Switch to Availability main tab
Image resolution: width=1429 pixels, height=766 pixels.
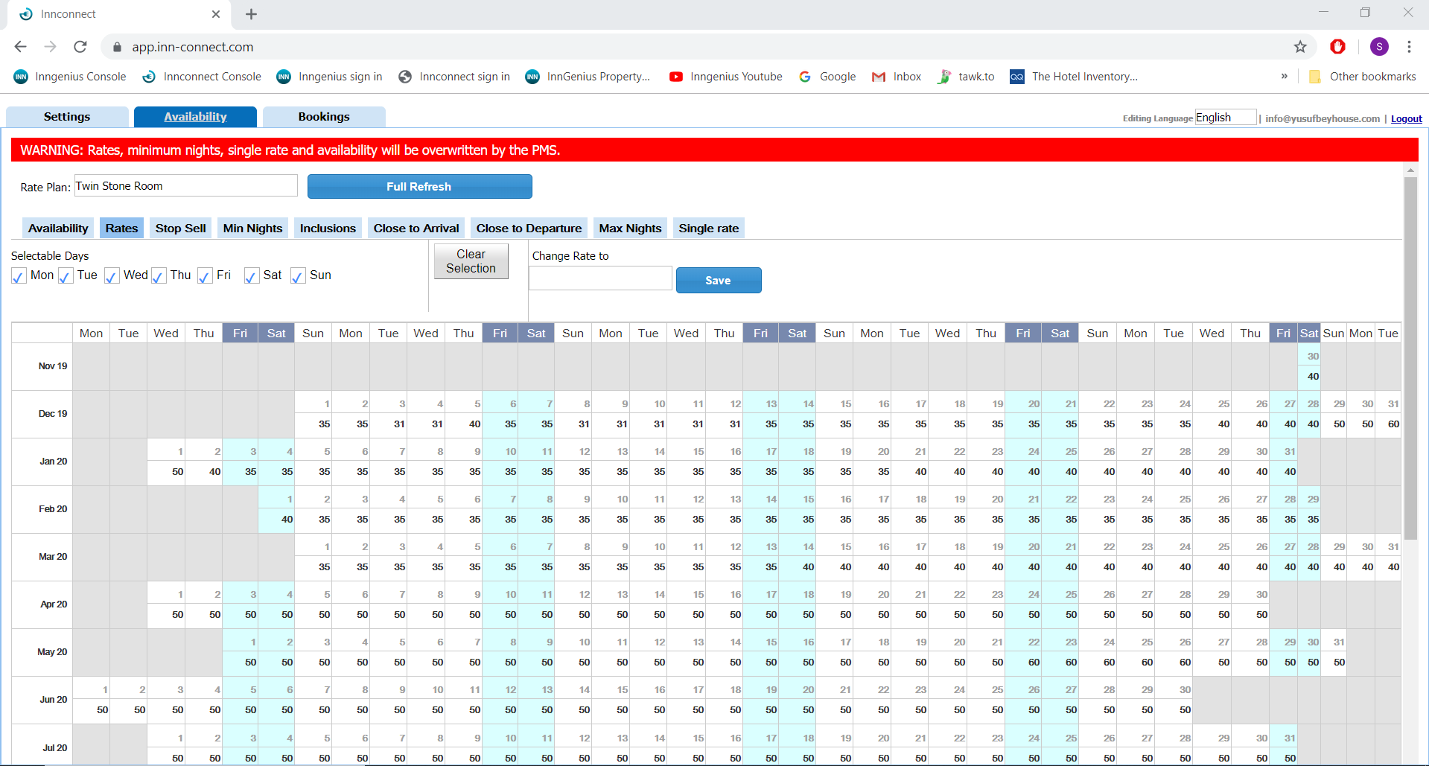pos(195,117)
